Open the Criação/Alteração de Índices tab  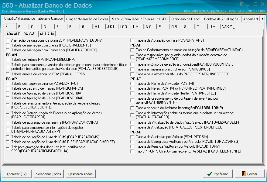[87, 19]
